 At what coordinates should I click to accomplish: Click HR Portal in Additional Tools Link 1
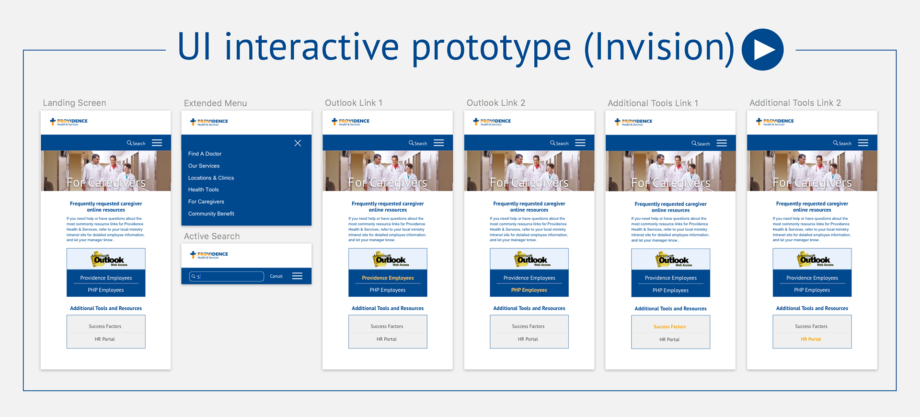click(669, 339)
